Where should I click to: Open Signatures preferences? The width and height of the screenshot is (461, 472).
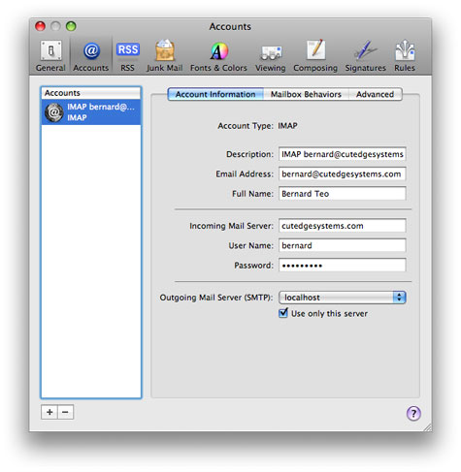click(366, 55)
